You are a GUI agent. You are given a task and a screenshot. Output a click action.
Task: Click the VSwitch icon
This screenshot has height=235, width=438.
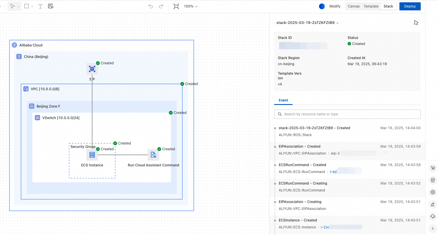point(37,118)
